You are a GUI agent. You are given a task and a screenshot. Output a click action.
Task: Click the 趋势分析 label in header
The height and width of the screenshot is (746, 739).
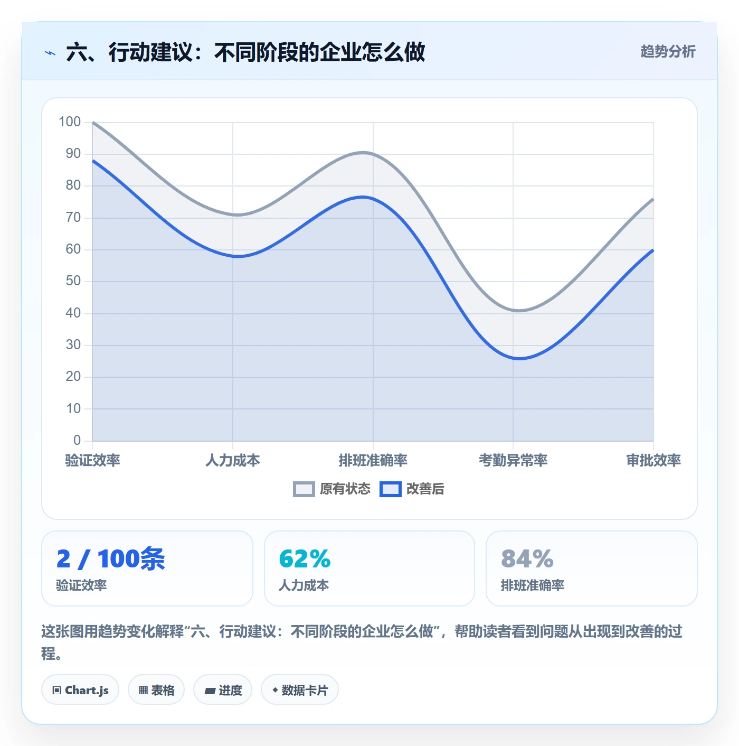tap(668, 52)
